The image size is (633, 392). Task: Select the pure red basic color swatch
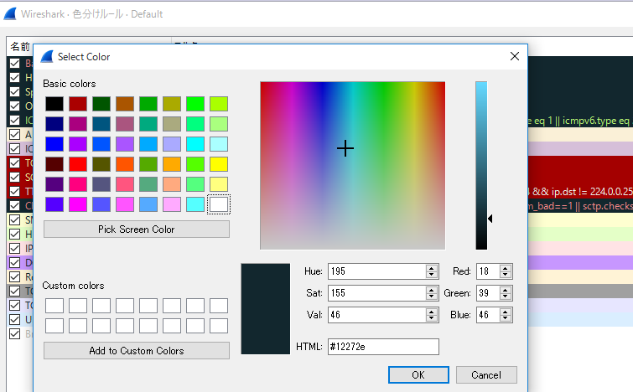[x=77, y=164]
